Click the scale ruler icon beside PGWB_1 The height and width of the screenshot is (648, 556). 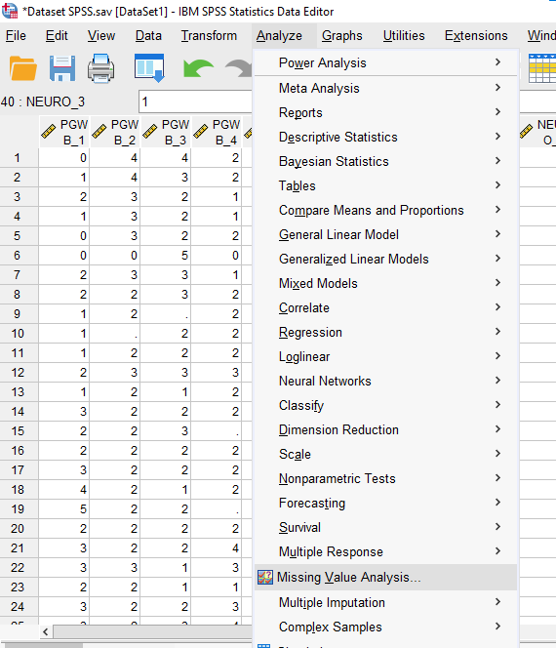[x=49, y=132]
